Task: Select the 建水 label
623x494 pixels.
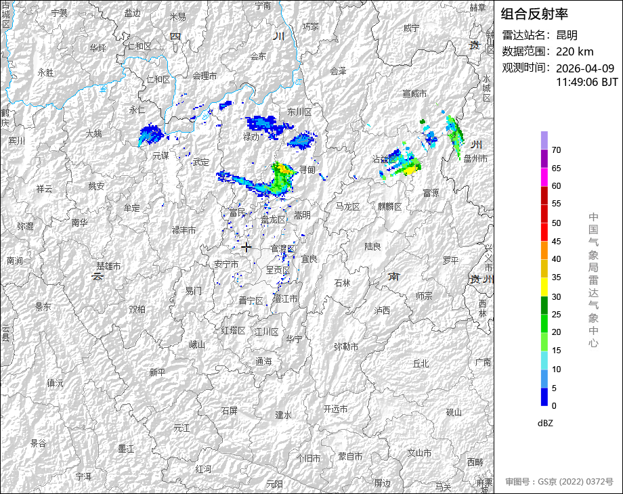Action: [x=283, y=415]
